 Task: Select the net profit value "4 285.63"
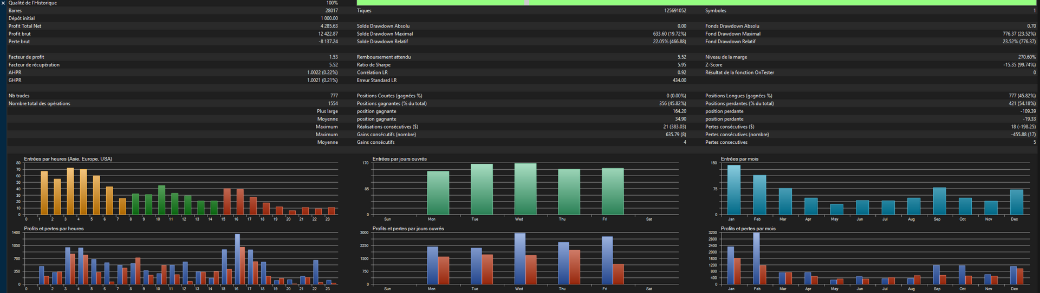[x=329, y=26]
